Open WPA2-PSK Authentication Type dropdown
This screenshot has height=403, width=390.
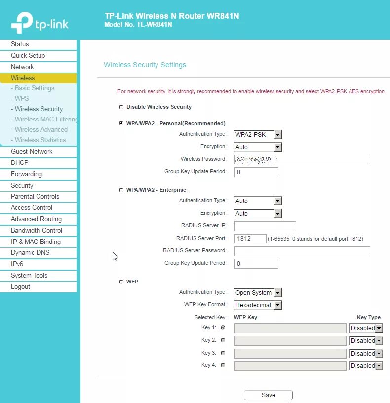258,135
